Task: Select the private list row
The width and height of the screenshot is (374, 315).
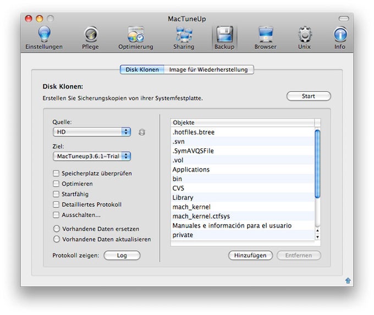Action: pos(243,235)
